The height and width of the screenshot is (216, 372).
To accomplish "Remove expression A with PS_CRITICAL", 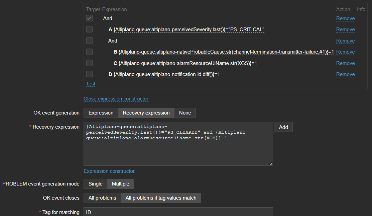I will (x=345, y=29).
